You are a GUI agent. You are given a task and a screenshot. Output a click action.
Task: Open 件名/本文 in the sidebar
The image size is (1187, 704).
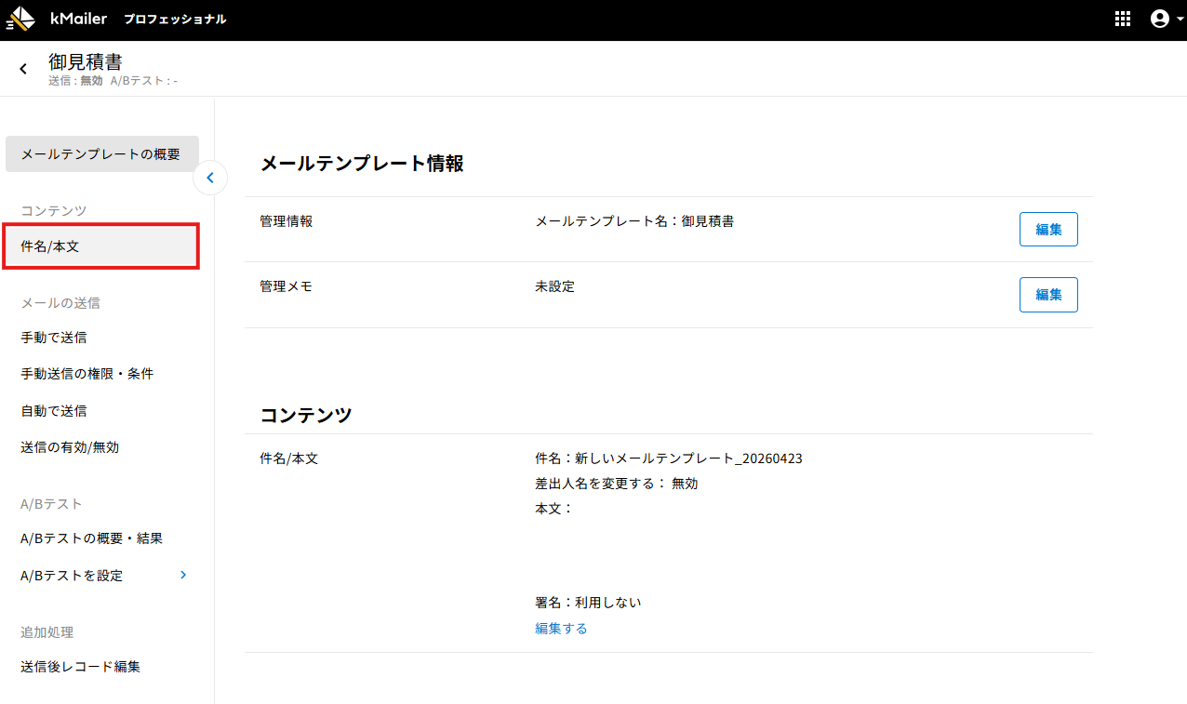coord(101,246)
